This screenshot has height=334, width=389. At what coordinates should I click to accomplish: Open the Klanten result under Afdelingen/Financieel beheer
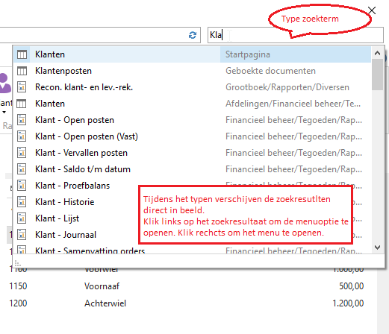(192, 104)
